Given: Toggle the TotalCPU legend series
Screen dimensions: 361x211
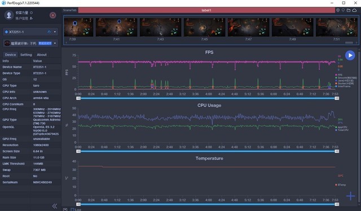Looking at the screenshot, I should pyautogui.click(x=342, y=130).
